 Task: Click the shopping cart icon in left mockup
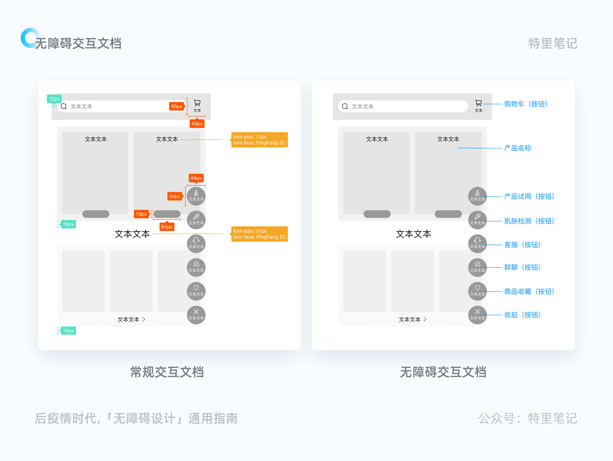coord(197,103)
